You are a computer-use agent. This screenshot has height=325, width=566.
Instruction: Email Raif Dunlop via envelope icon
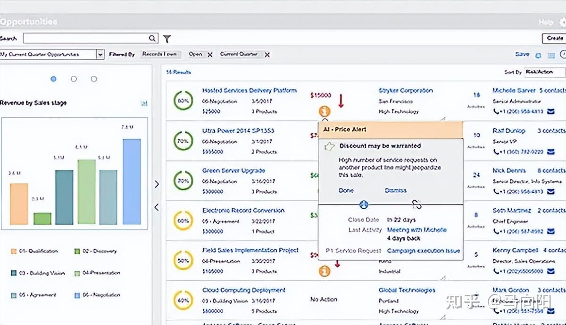[551, 152]
